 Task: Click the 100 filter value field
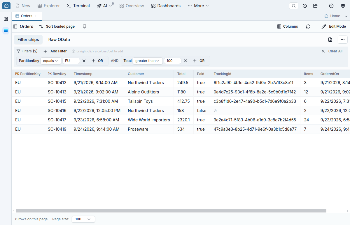click(x=173, y=61)
